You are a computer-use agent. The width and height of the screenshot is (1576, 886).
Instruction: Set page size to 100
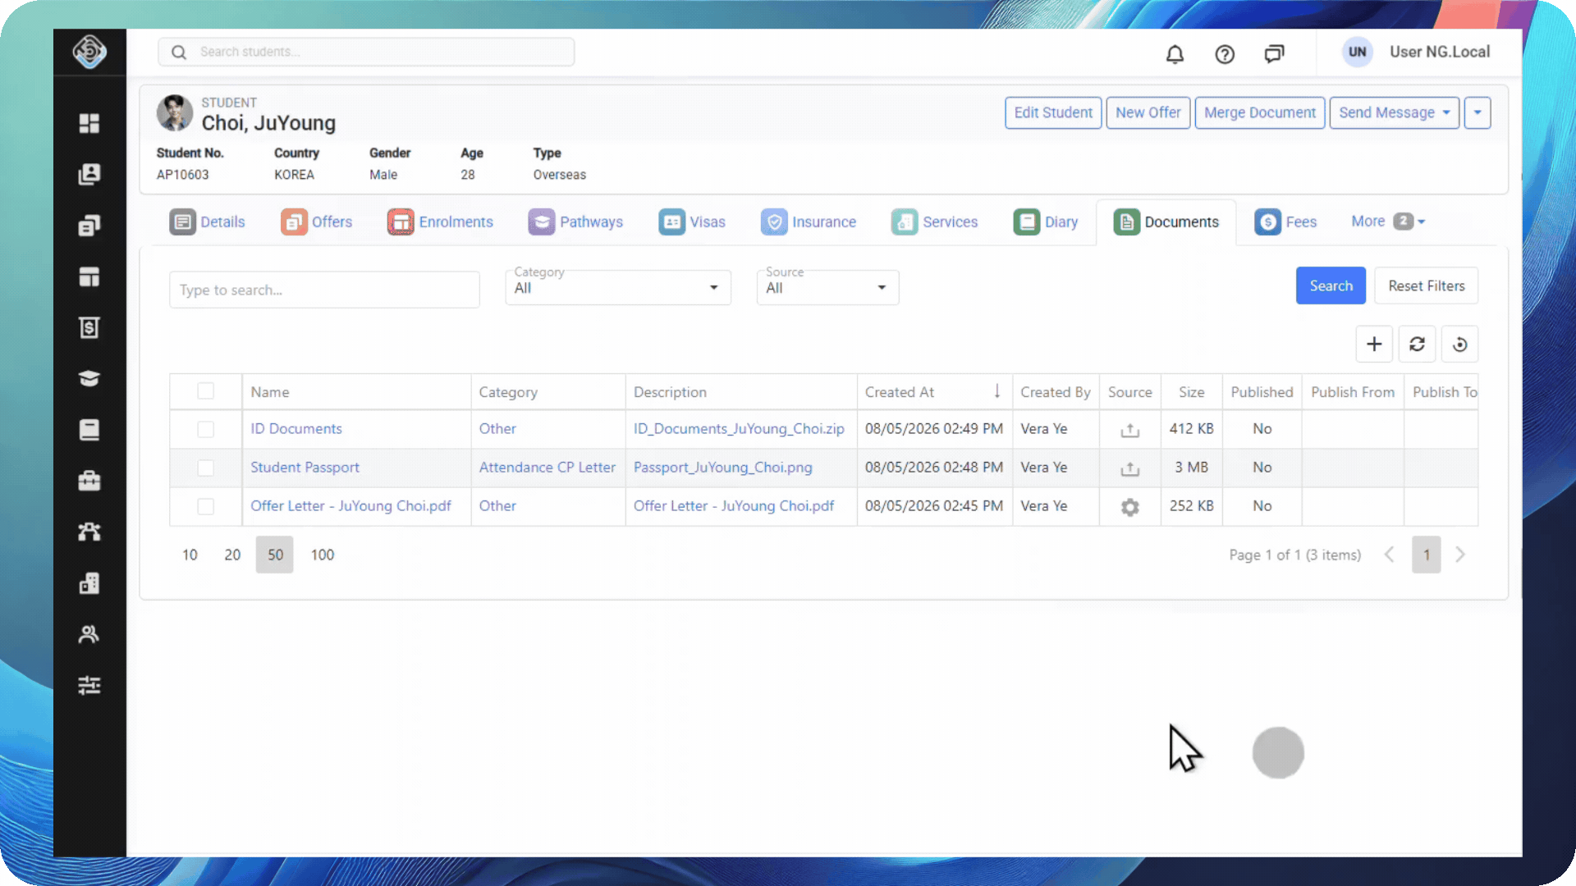[x=323, y=555]
